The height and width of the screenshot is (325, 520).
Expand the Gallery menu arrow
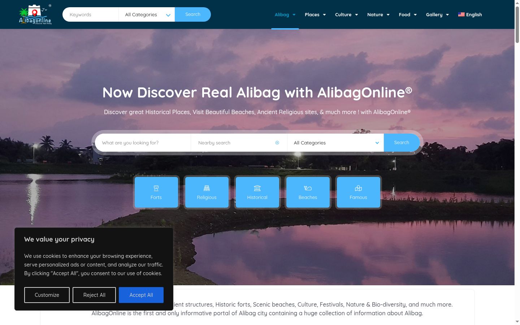coord(447,15)
